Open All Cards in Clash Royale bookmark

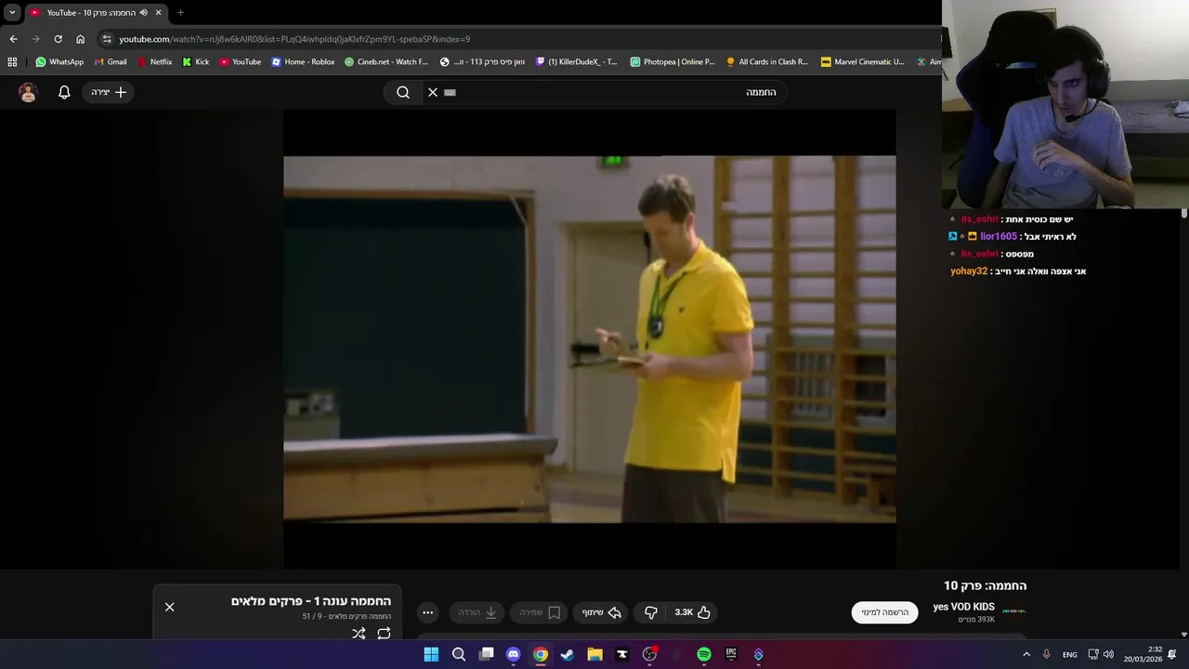pyautogui.click(x=767, y=62)
